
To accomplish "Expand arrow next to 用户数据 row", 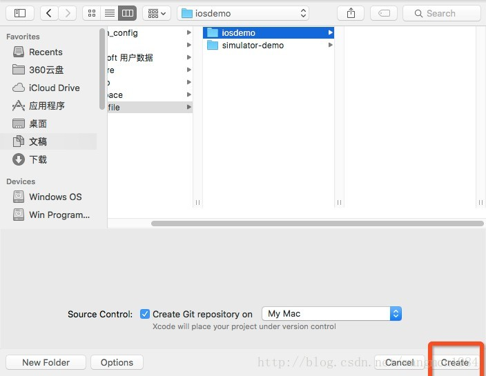I will click(188, 57).
